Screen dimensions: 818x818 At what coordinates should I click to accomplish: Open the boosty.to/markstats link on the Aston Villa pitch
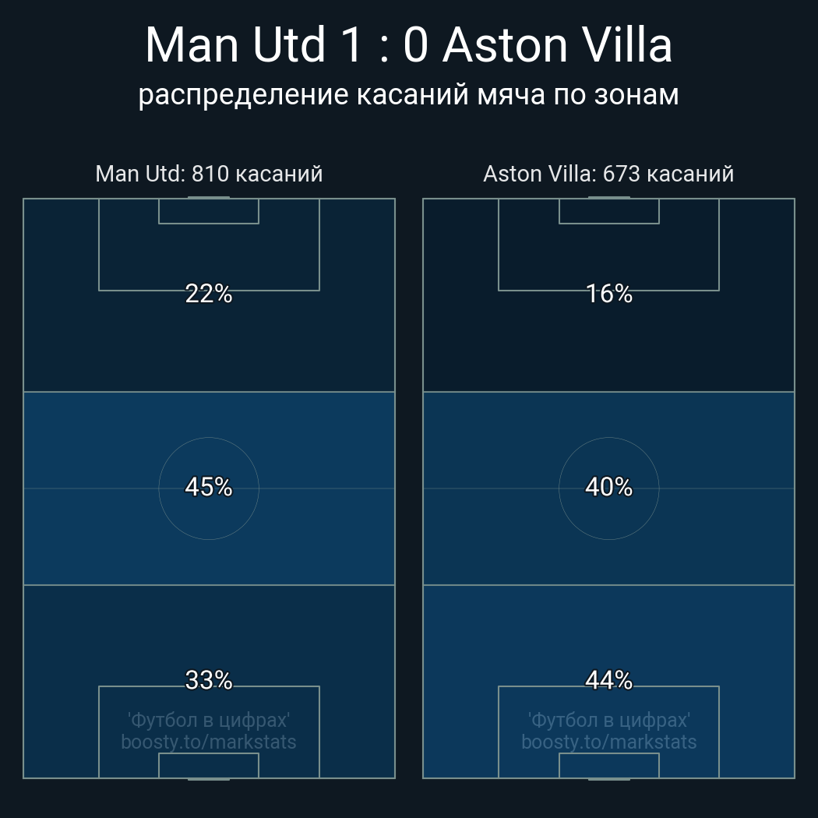coord(608,742)
